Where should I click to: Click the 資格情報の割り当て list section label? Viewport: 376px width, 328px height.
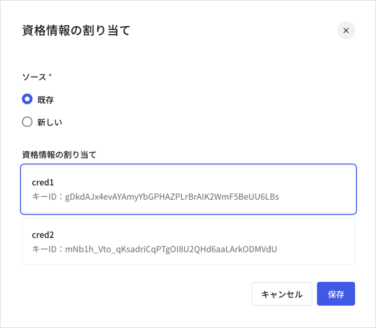(x=59, y=154)
